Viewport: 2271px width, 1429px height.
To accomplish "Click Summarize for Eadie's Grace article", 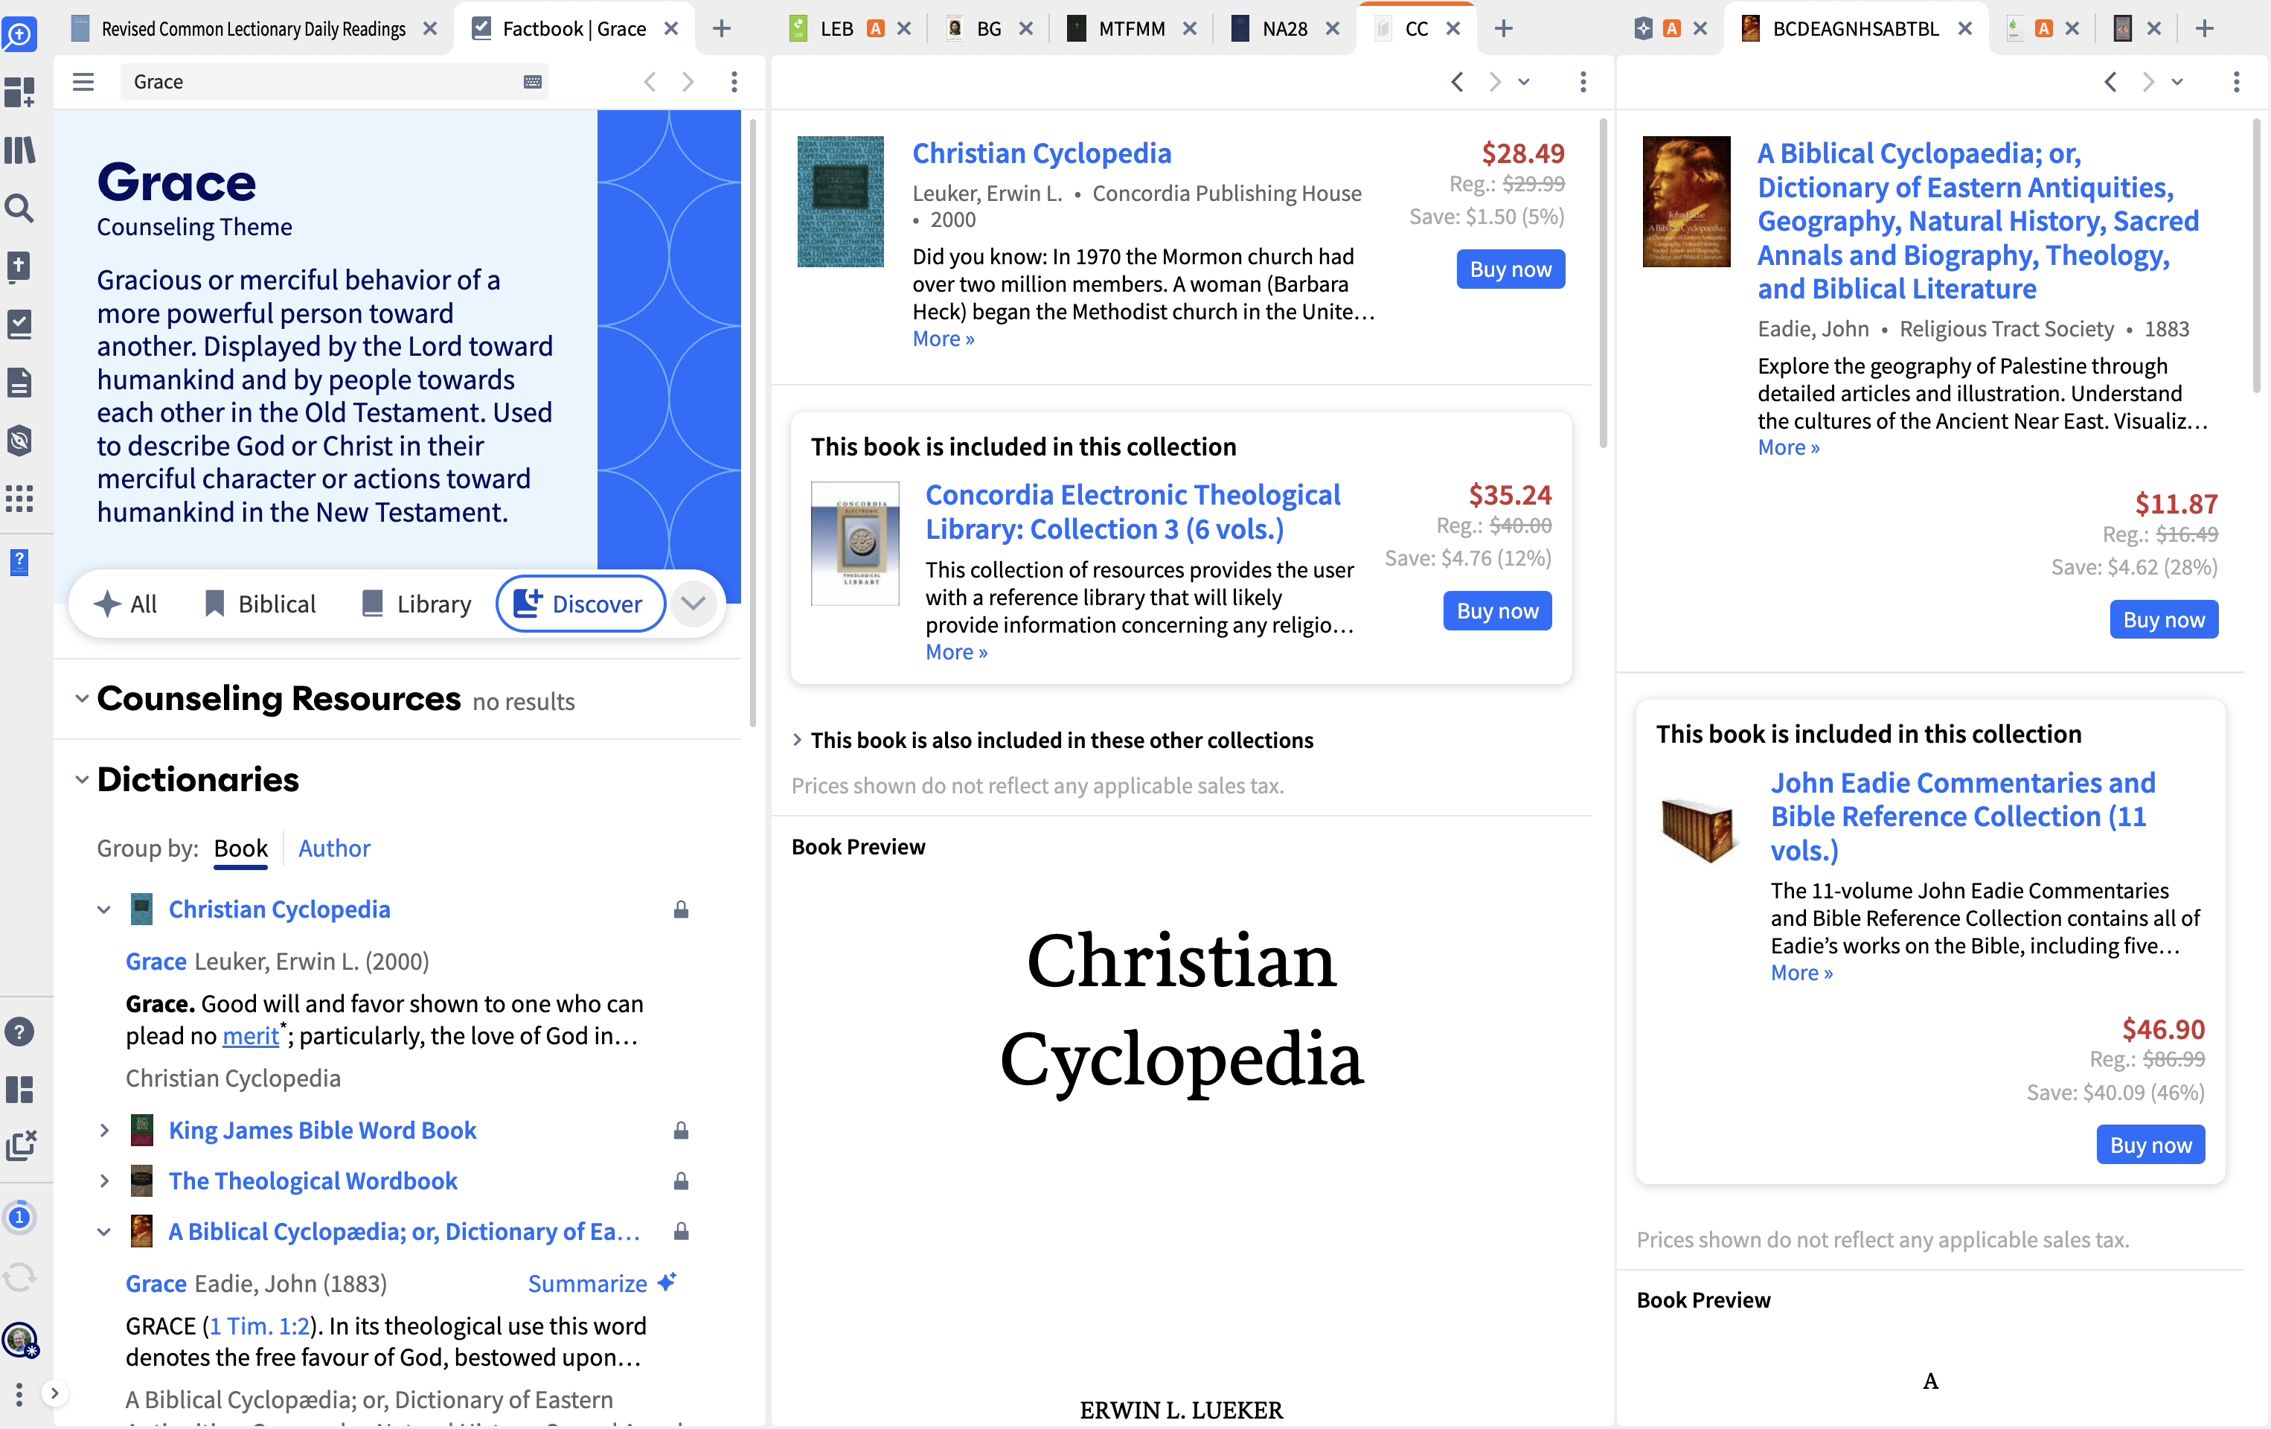I will tap(602, 1283).
